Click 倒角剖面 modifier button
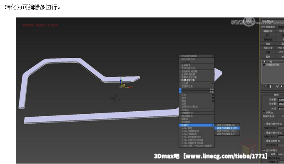 coord(268,39)
